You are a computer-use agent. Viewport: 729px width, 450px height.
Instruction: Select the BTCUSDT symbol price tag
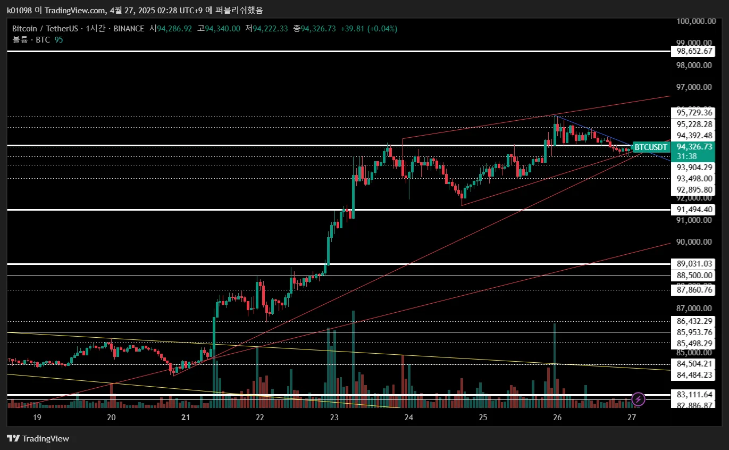coord(650,147)
